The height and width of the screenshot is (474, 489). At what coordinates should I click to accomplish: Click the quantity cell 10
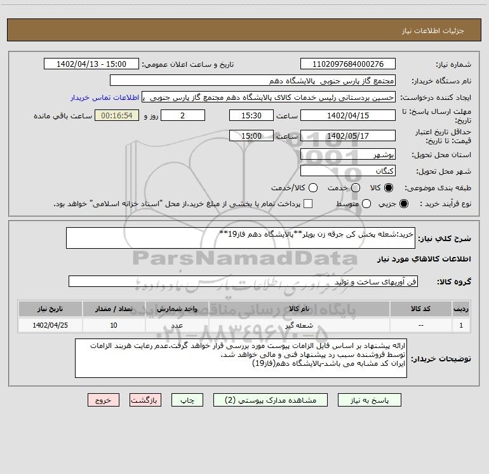114,325
